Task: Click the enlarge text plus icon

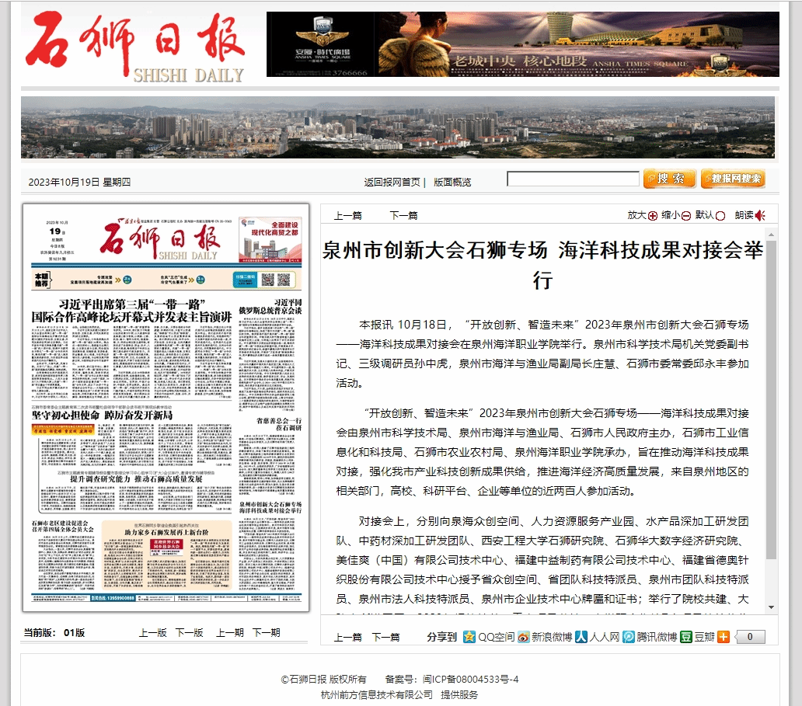Action: point(653,216)
